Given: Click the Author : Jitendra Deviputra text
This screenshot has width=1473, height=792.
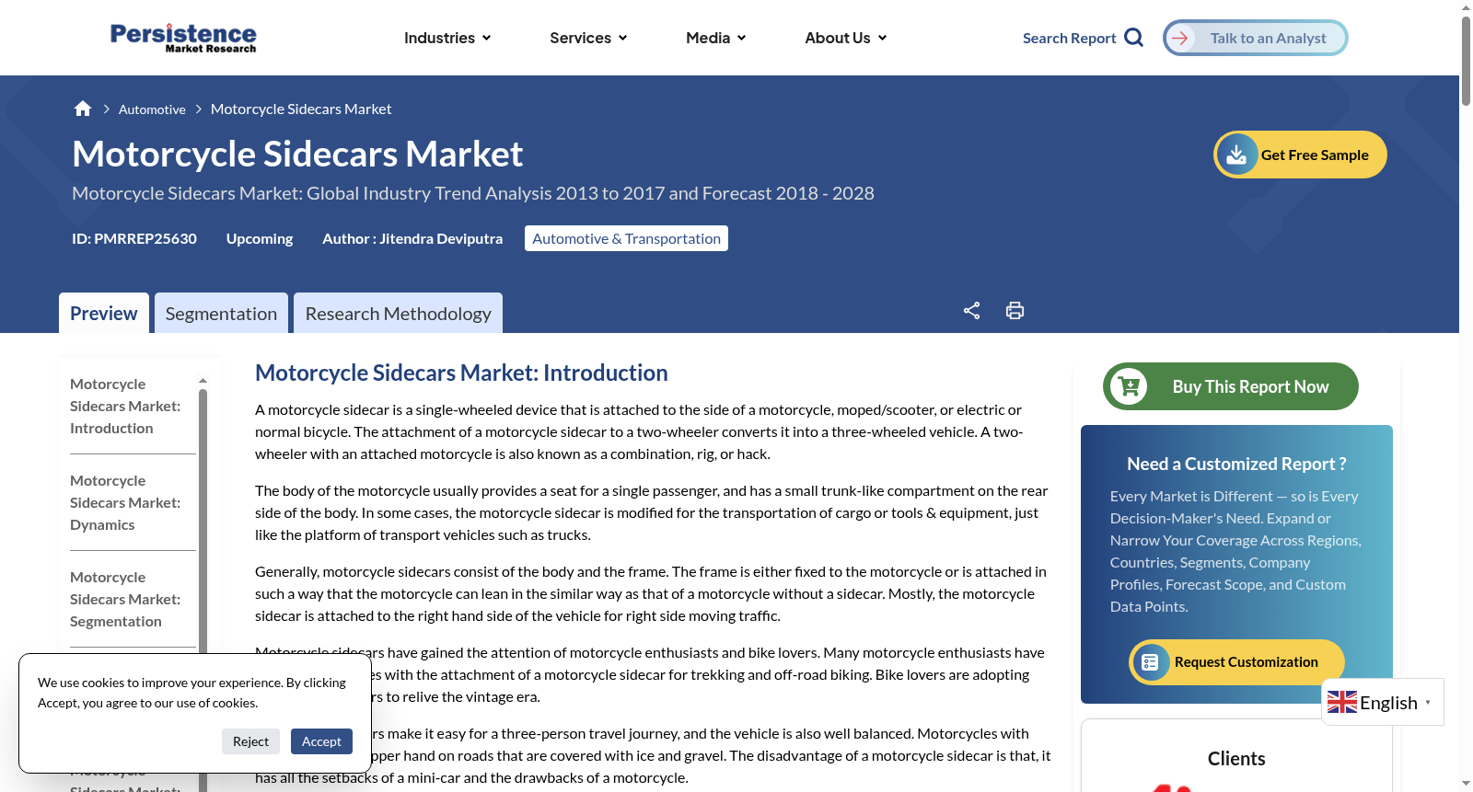Looking at the screenshot, I should (x=412, y=238).
